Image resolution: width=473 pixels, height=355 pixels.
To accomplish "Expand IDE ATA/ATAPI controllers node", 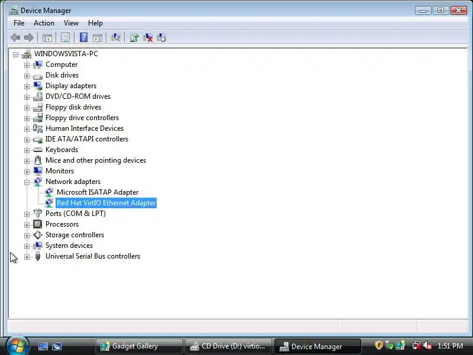I will point(27,140).
